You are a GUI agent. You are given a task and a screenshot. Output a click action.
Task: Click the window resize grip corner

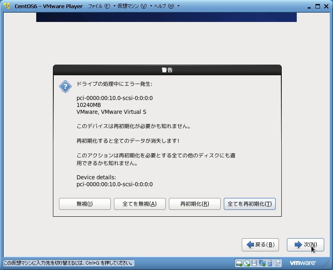tap(327, 264)
